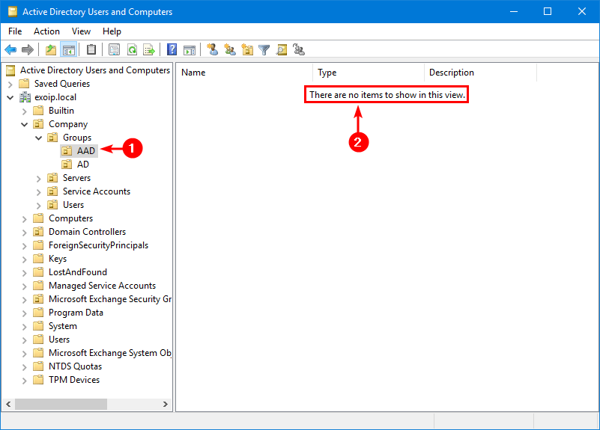Expand the Computers container

[x=25, y=219]
